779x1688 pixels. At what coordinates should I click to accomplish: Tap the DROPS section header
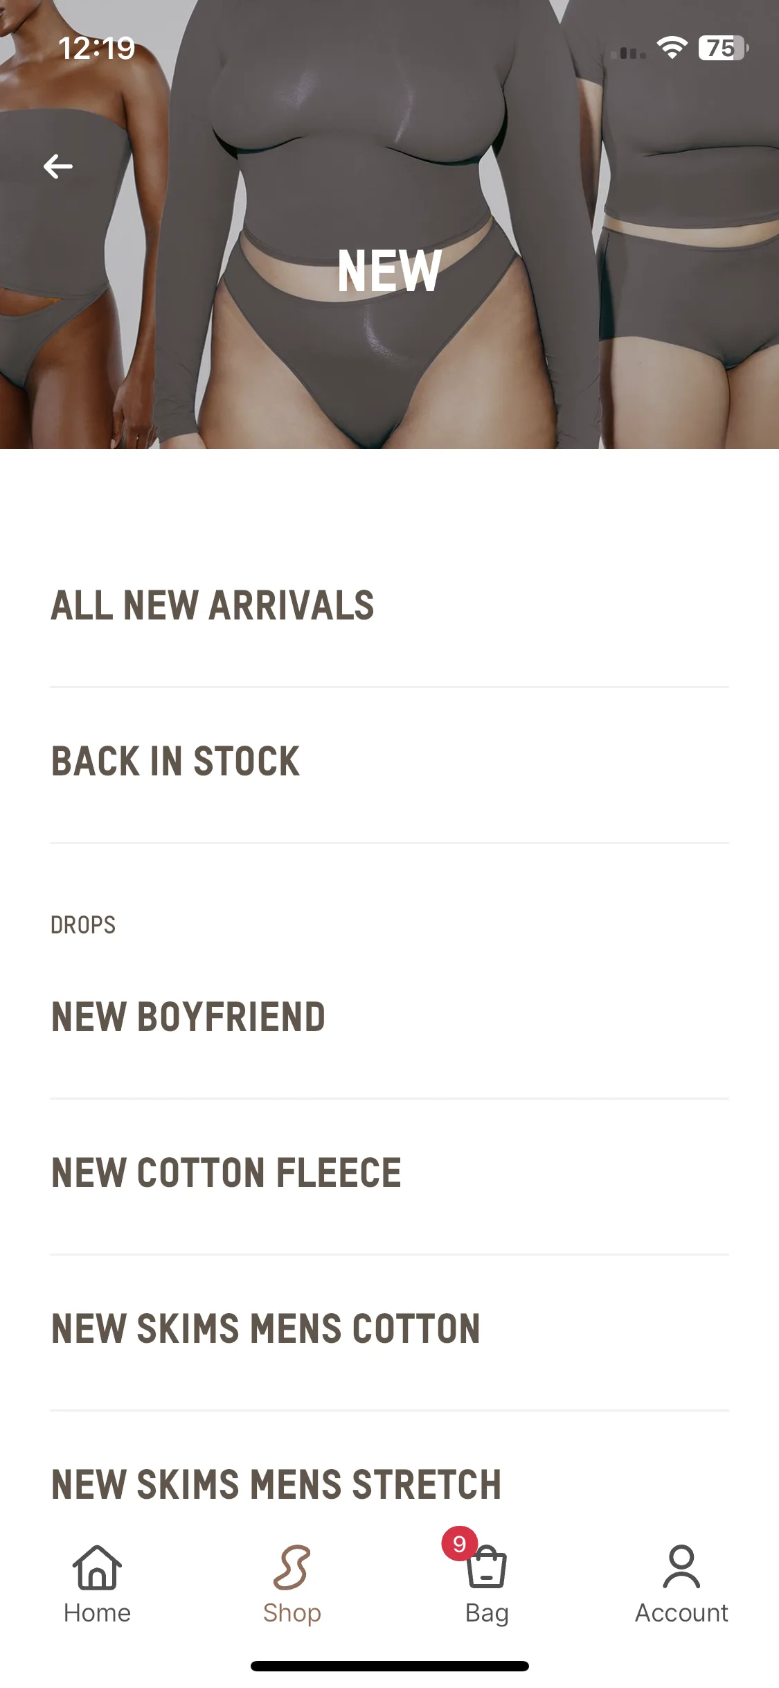pos(83,925)
